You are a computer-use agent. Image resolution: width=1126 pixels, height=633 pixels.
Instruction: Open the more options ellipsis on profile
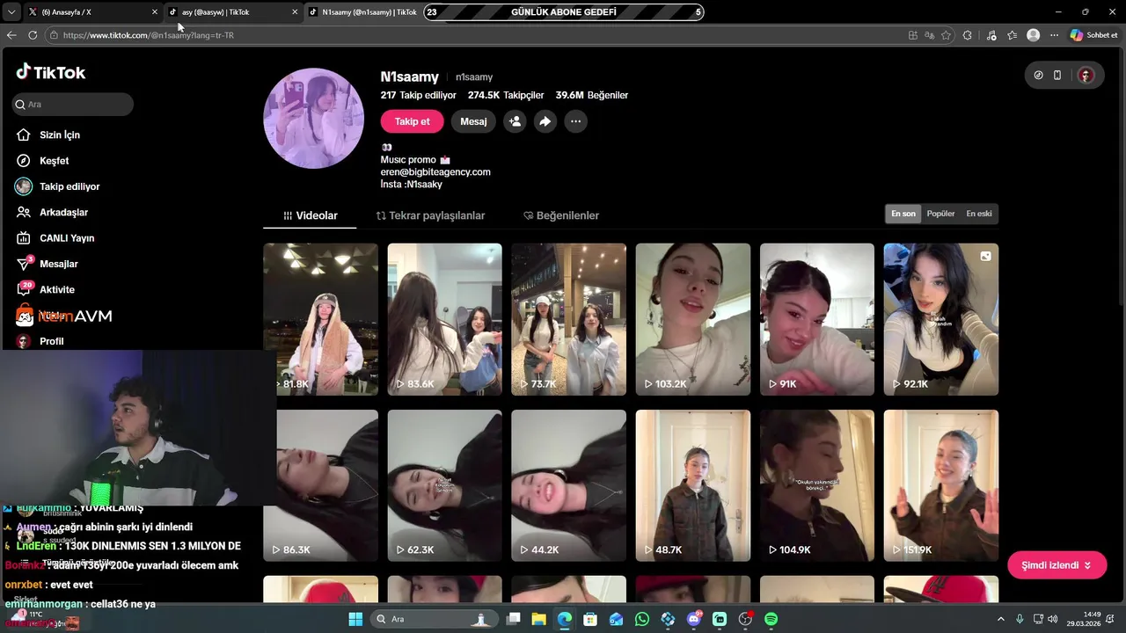coord(575,121)
